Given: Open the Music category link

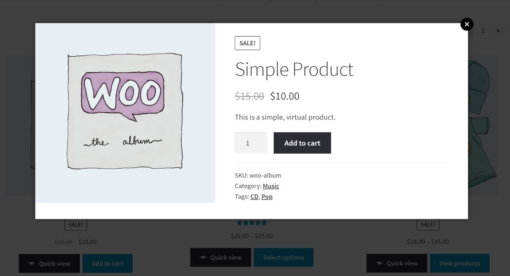Looking at the screenshot, I should click(271, 186).
